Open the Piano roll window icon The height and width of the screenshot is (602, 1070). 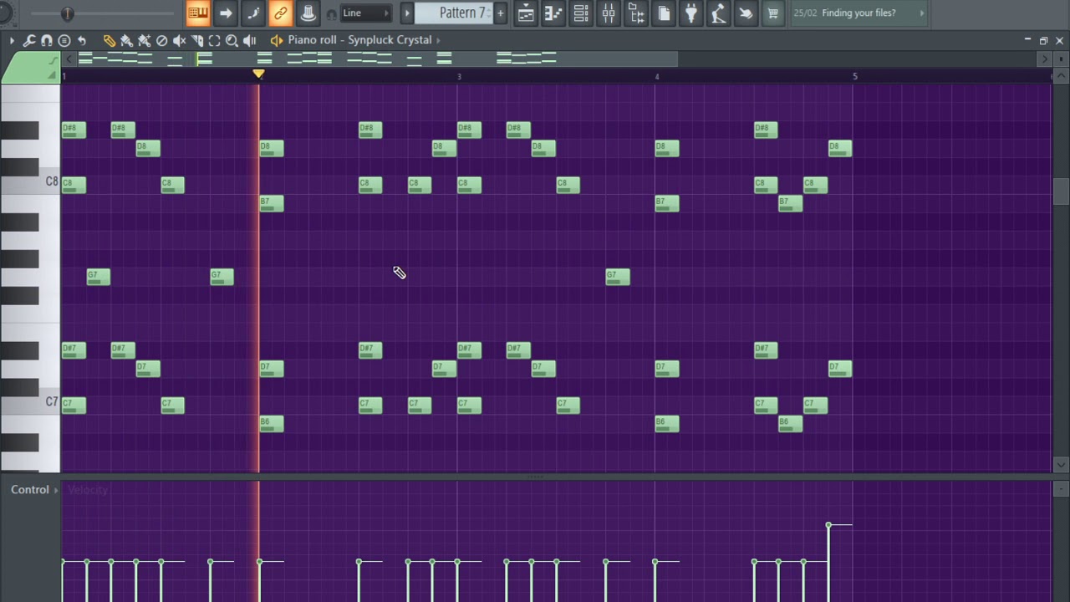553,13
